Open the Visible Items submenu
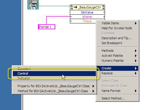 point(118,23)
